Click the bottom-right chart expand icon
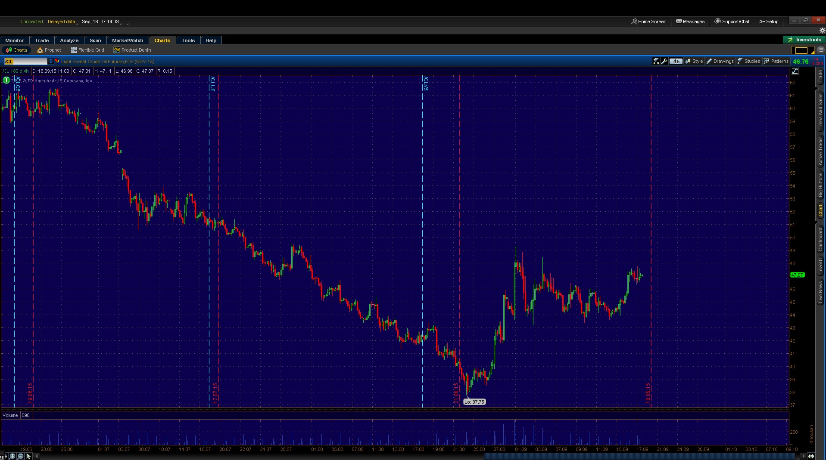 [811, 456]
